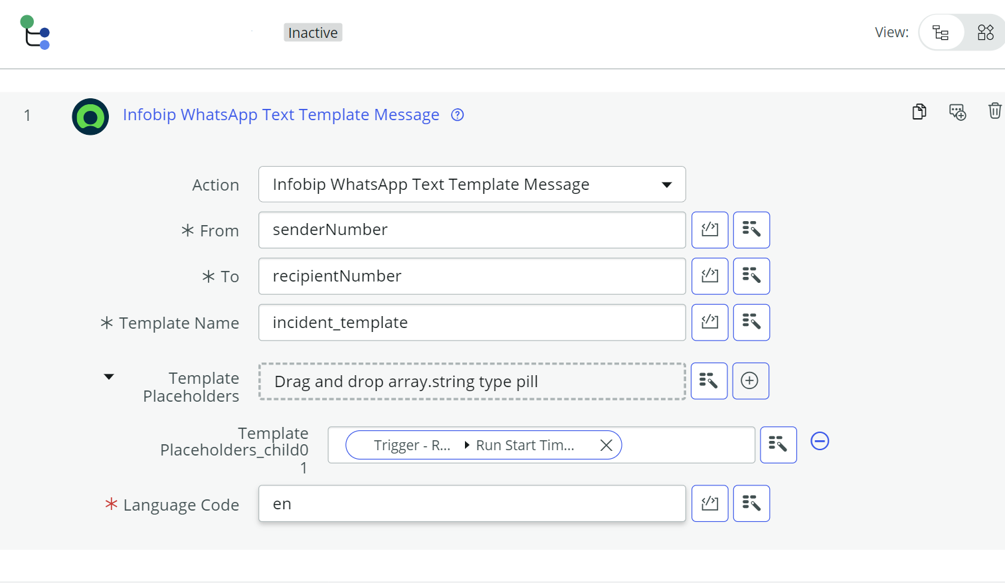
Task: Click the Infobip WhatsApp Text Template Message title
Action: point(281,115)
